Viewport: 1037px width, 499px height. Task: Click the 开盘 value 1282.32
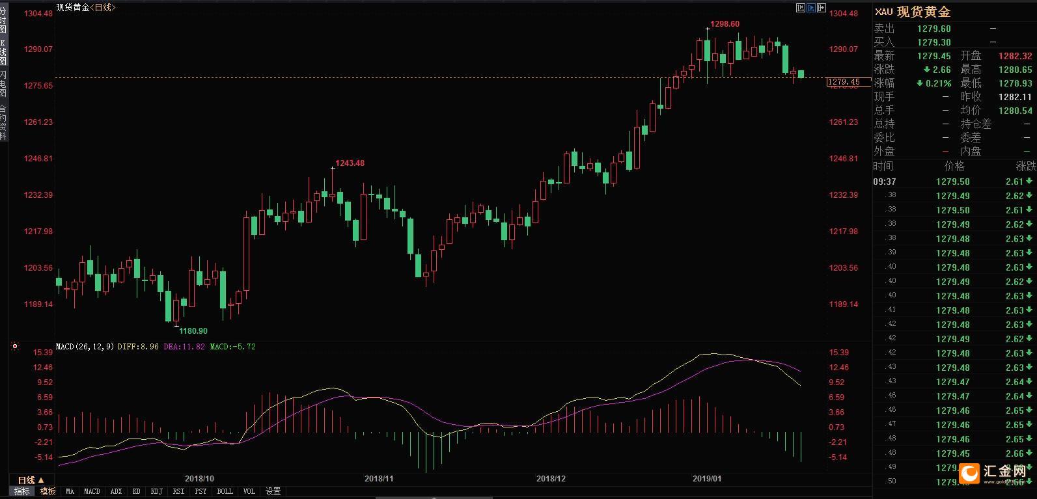[x=1016, y=56]
